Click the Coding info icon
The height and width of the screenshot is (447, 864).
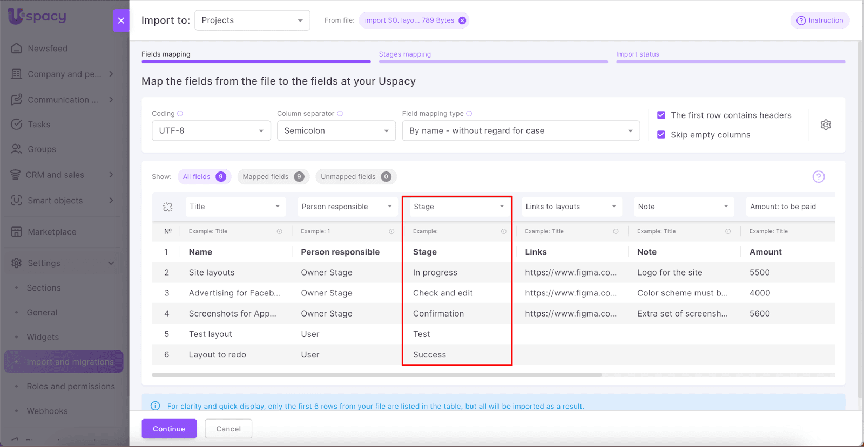point(180,114)
